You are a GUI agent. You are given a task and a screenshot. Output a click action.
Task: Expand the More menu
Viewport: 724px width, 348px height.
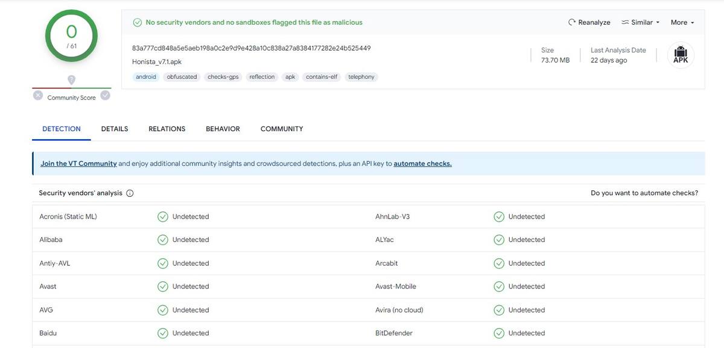point(682,22)
